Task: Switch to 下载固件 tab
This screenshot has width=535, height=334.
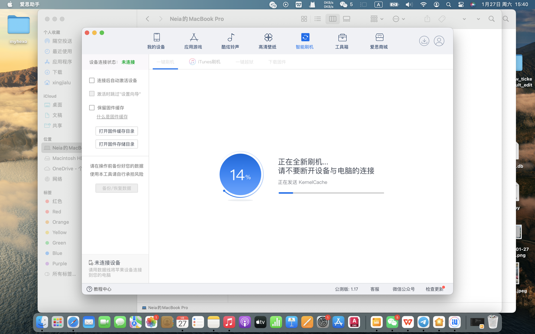Action: click(x=277, y=62)
